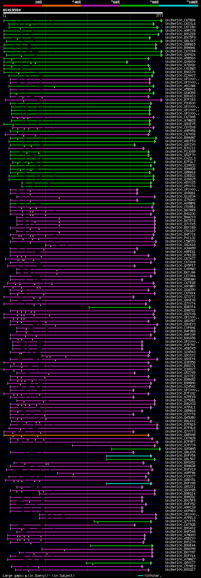
Task: Open hit UniRef100_O82418
Action: click(180, 245)
